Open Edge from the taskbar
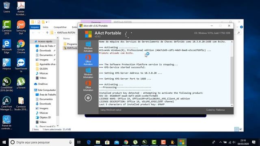This screenshot has height=146, width=260. click(x=89, y=142)
